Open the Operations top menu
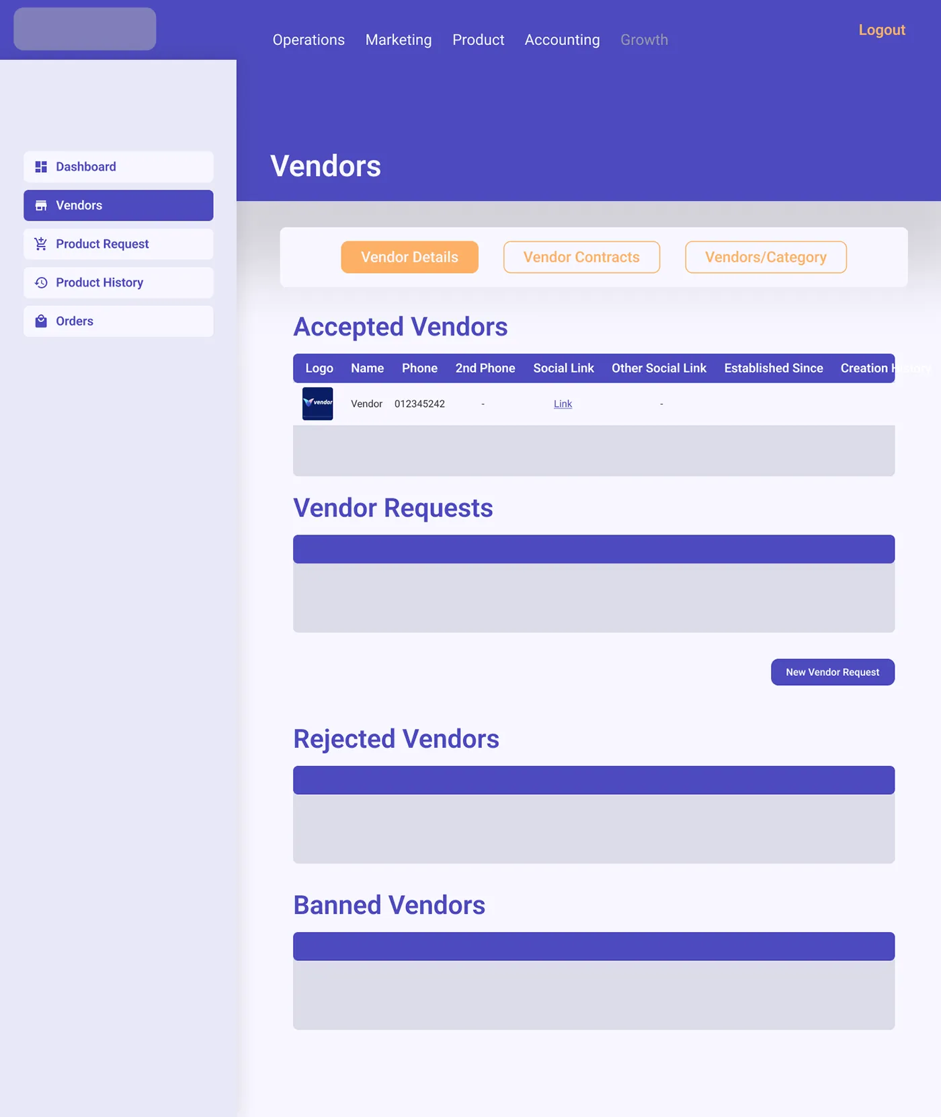 tap(309, 40)
